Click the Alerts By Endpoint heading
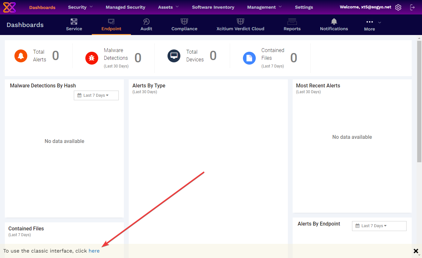 click(x=319, y=224)
